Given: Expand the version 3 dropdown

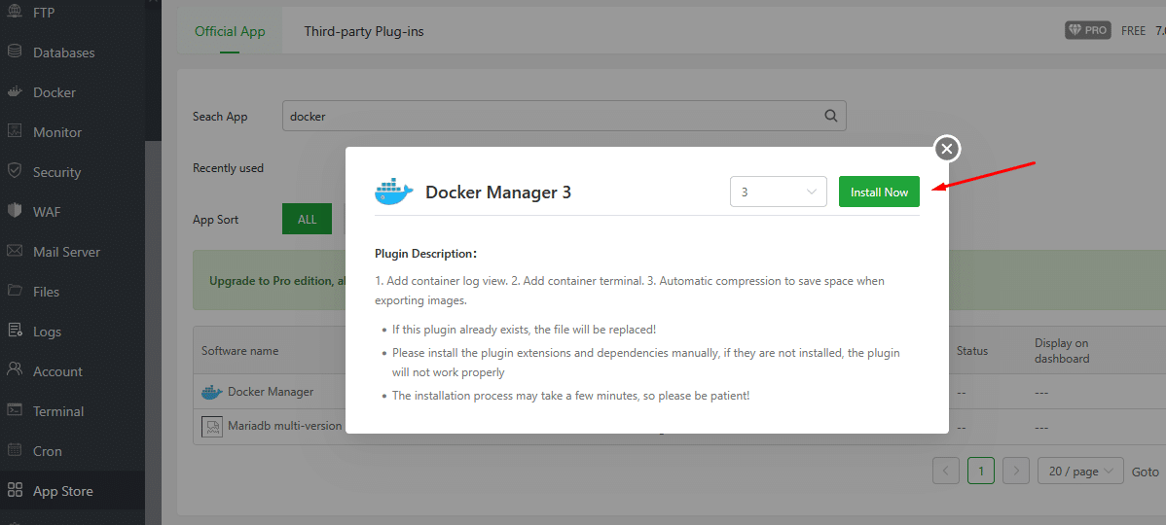Looking at the screenshot, I should coord(779,192).
